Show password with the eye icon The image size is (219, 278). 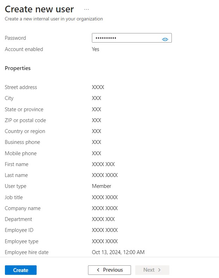tap(165, 39)
